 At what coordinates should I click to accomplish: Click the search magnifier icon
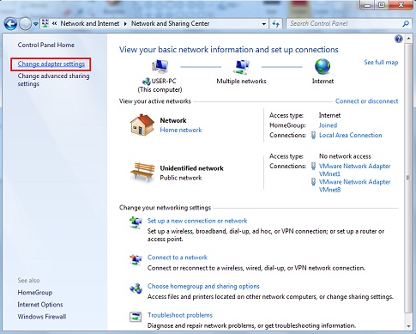[x=406, y=24]
